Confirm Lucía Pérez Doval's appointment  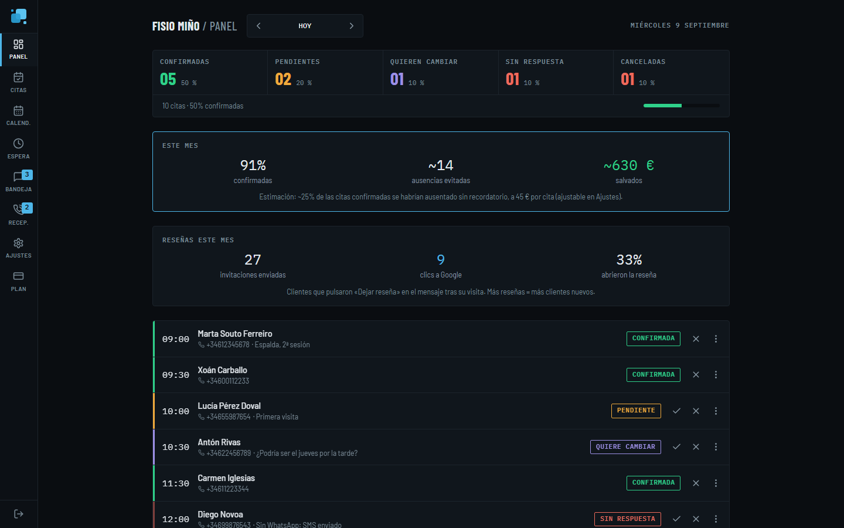[x=676, y=411]
